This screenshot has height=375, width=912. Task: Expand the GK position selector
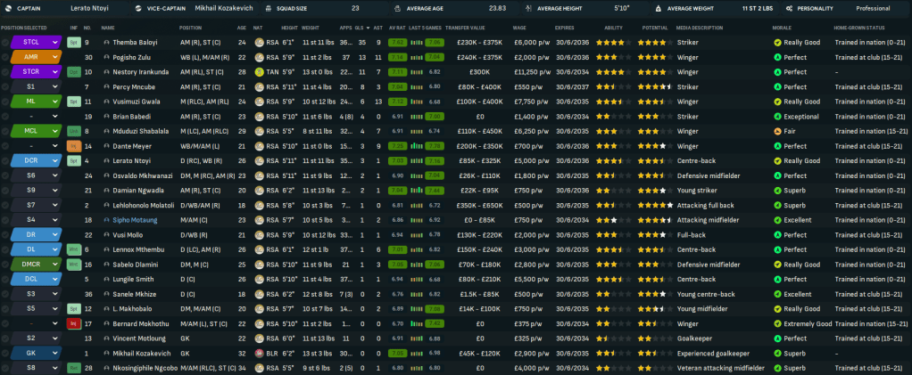coord(55,353)
